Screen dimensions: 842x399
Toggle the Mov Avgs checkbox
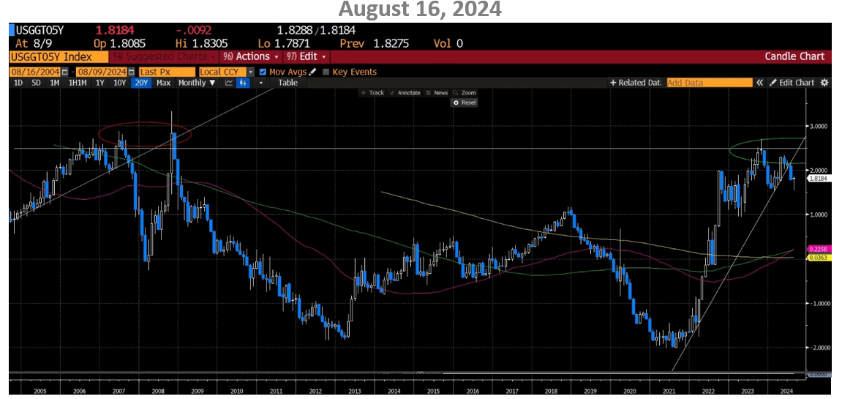pos(263,72)
